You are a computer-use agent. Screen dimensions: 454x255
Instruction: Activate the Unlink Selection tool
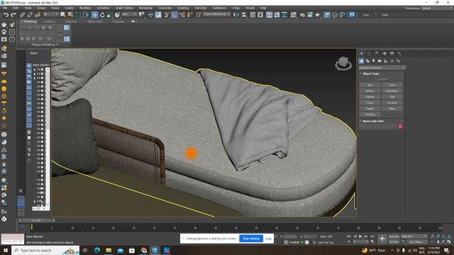pyautogui.click(x=30, y=15)
